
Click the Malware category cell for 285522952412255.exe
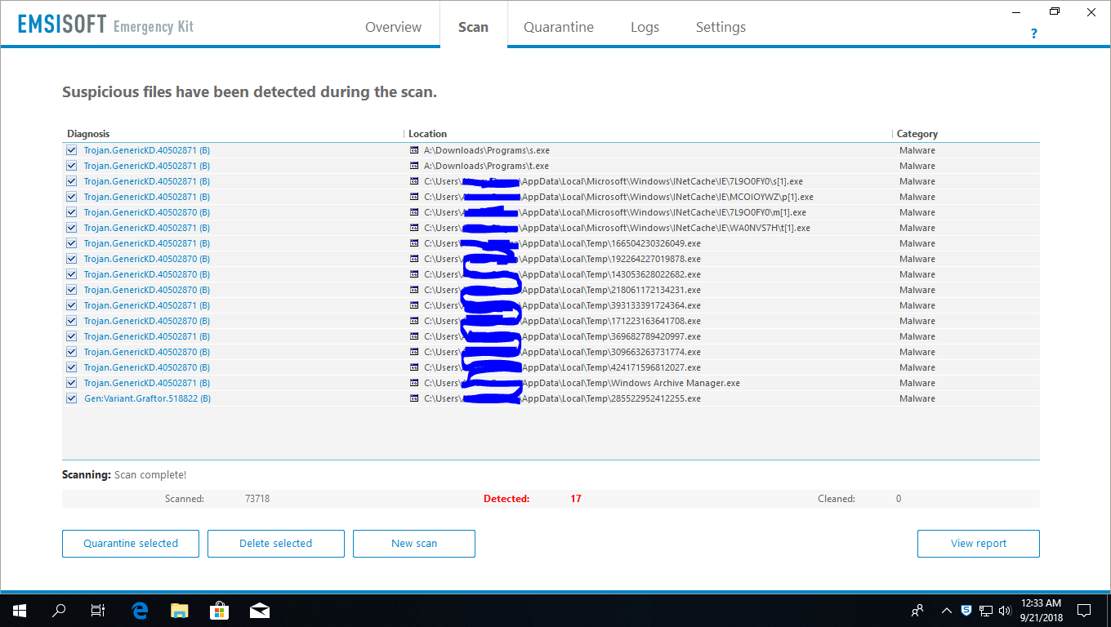coord(917,398)
